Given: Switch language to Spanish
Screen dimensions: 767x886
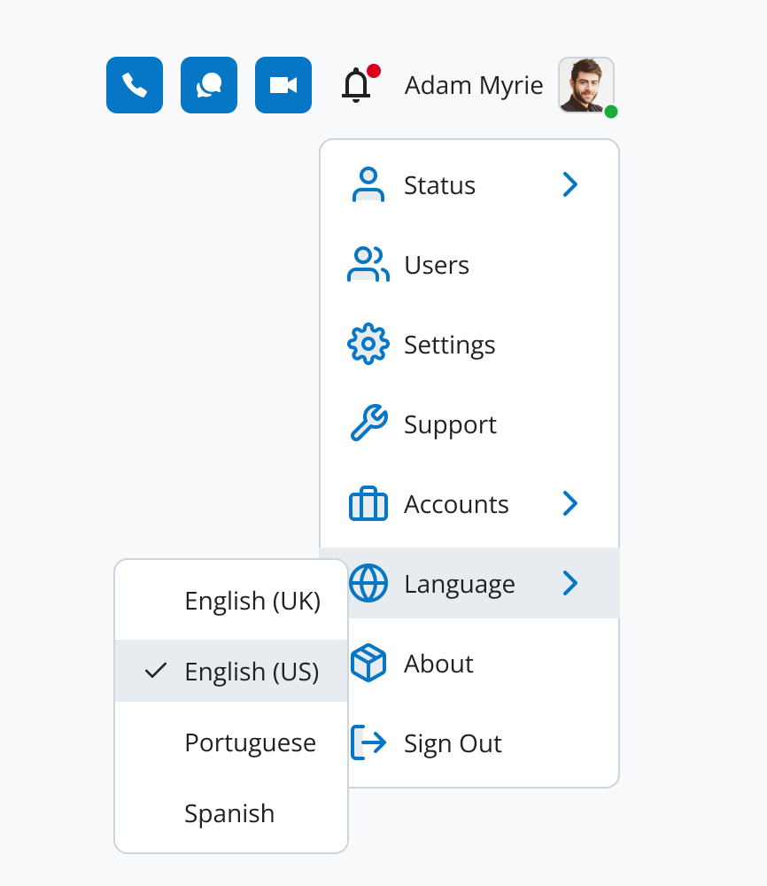Looking at the screenshot, I should click(x=229, y=813).
